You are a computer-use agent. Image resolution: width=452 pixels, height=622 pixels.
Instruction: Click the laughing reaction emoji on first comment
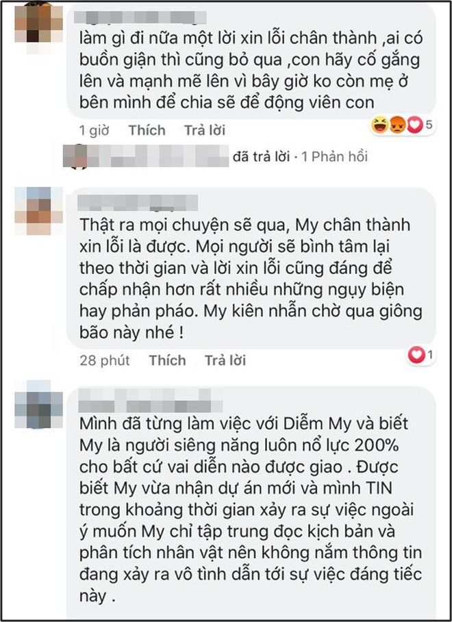[379, 126]
